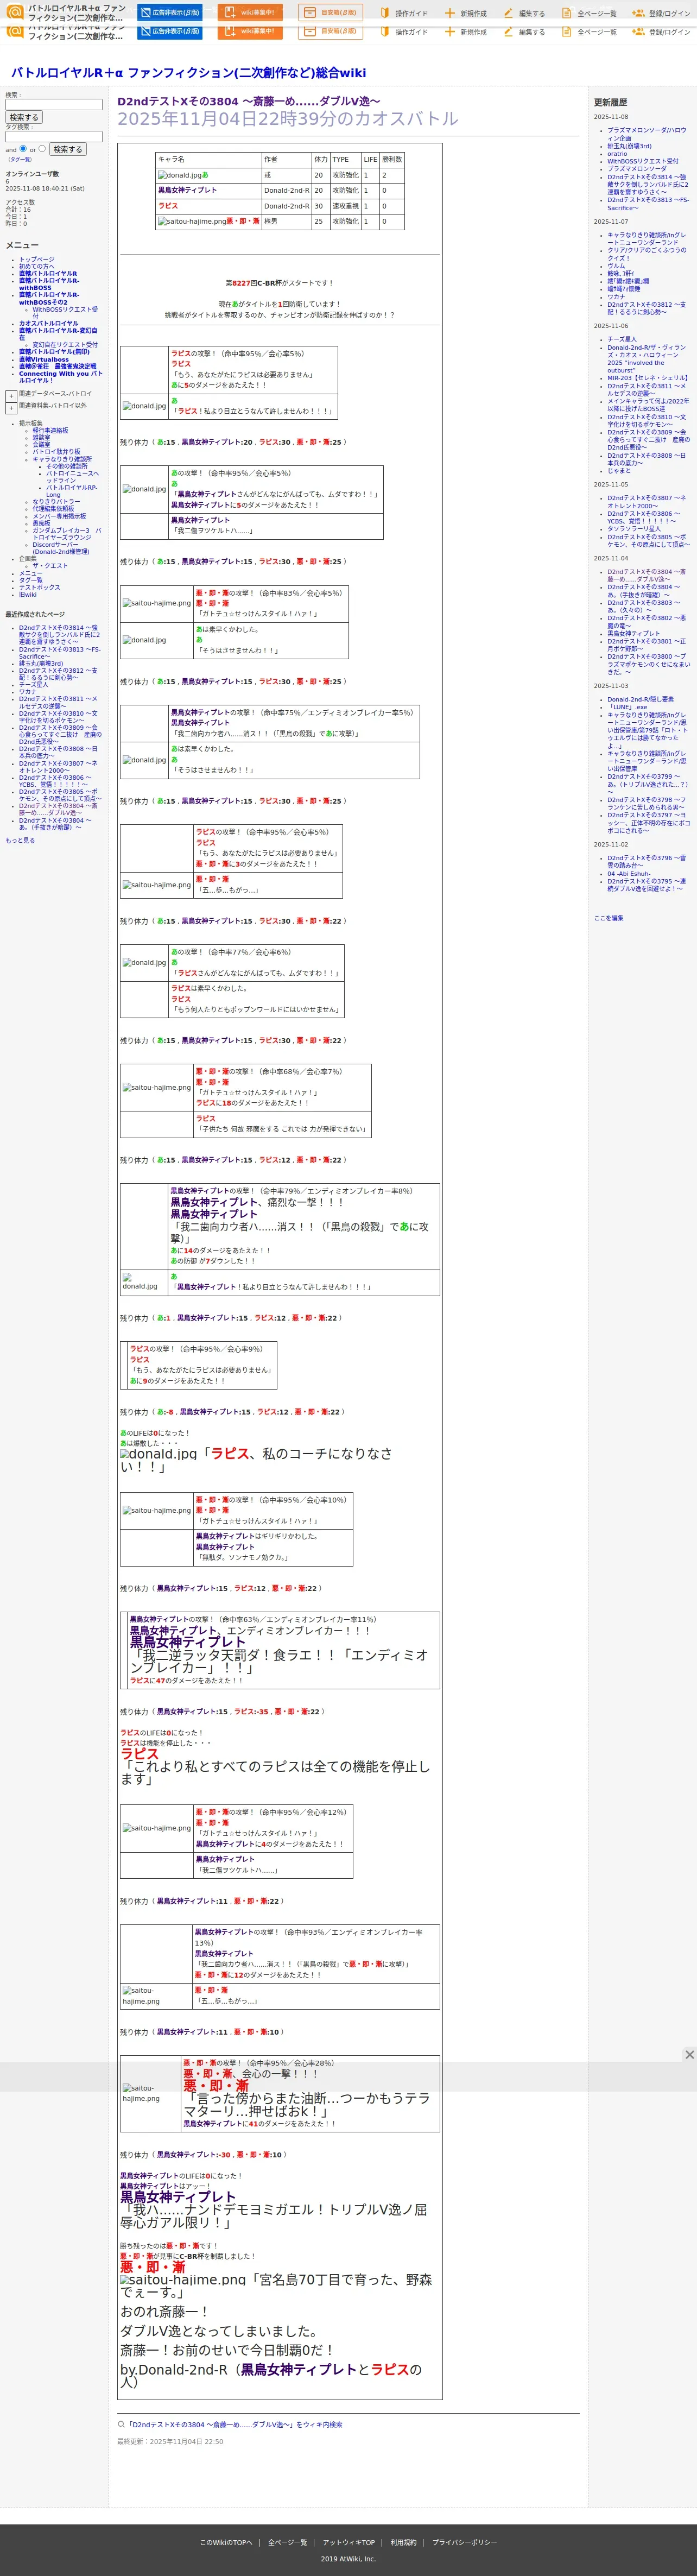
Task: Open 「LUNE」.exe link
Action: pyautogui.click(x=627, y=707)
